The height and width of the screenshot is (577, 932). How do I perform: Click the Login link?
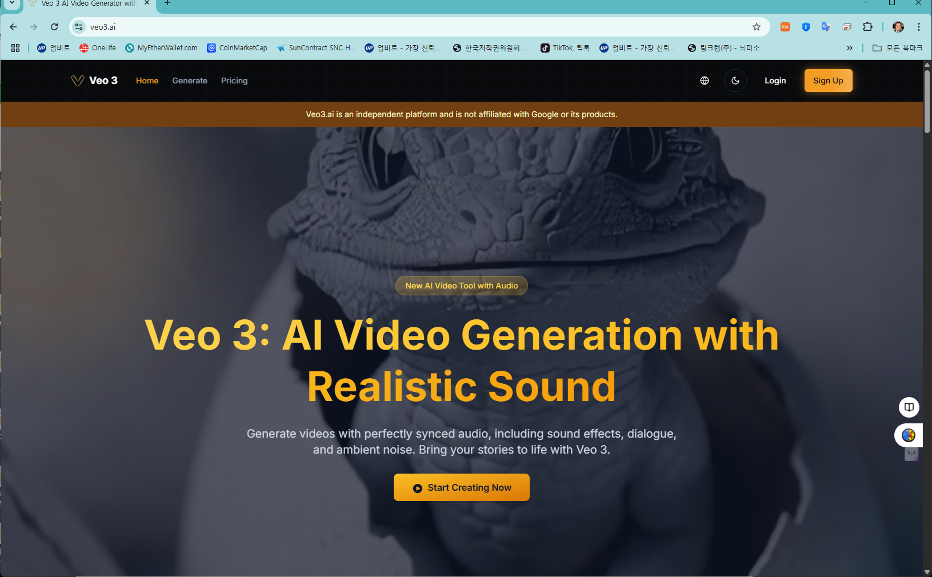tap(775, 81)
